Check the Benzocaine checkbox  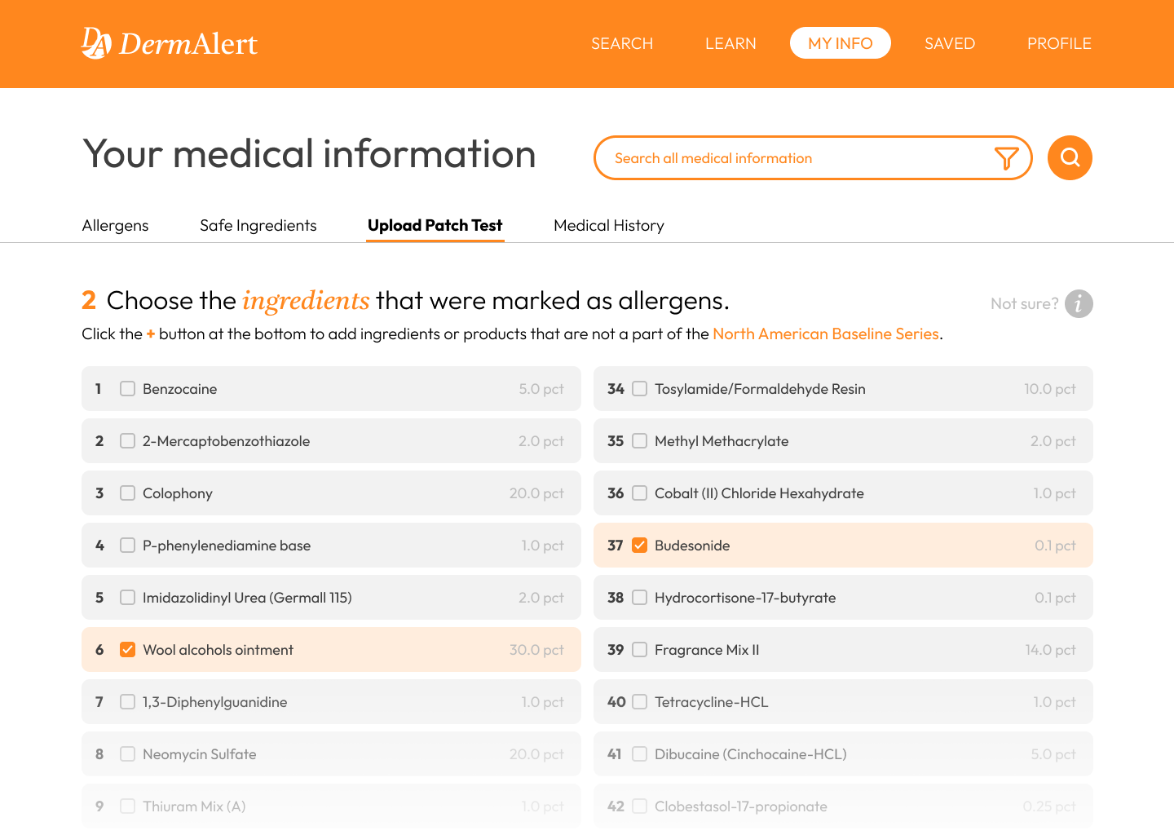tap(127, 389)
